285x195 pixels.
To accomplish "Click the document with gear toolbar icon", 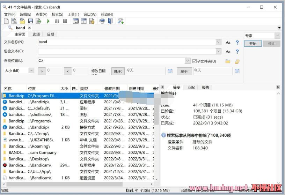I will [92, 21].
